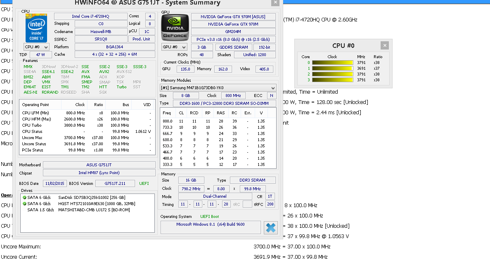The image size is (490, 274).
Task: Click the 47 W TDP value
Action: [40, 54]
